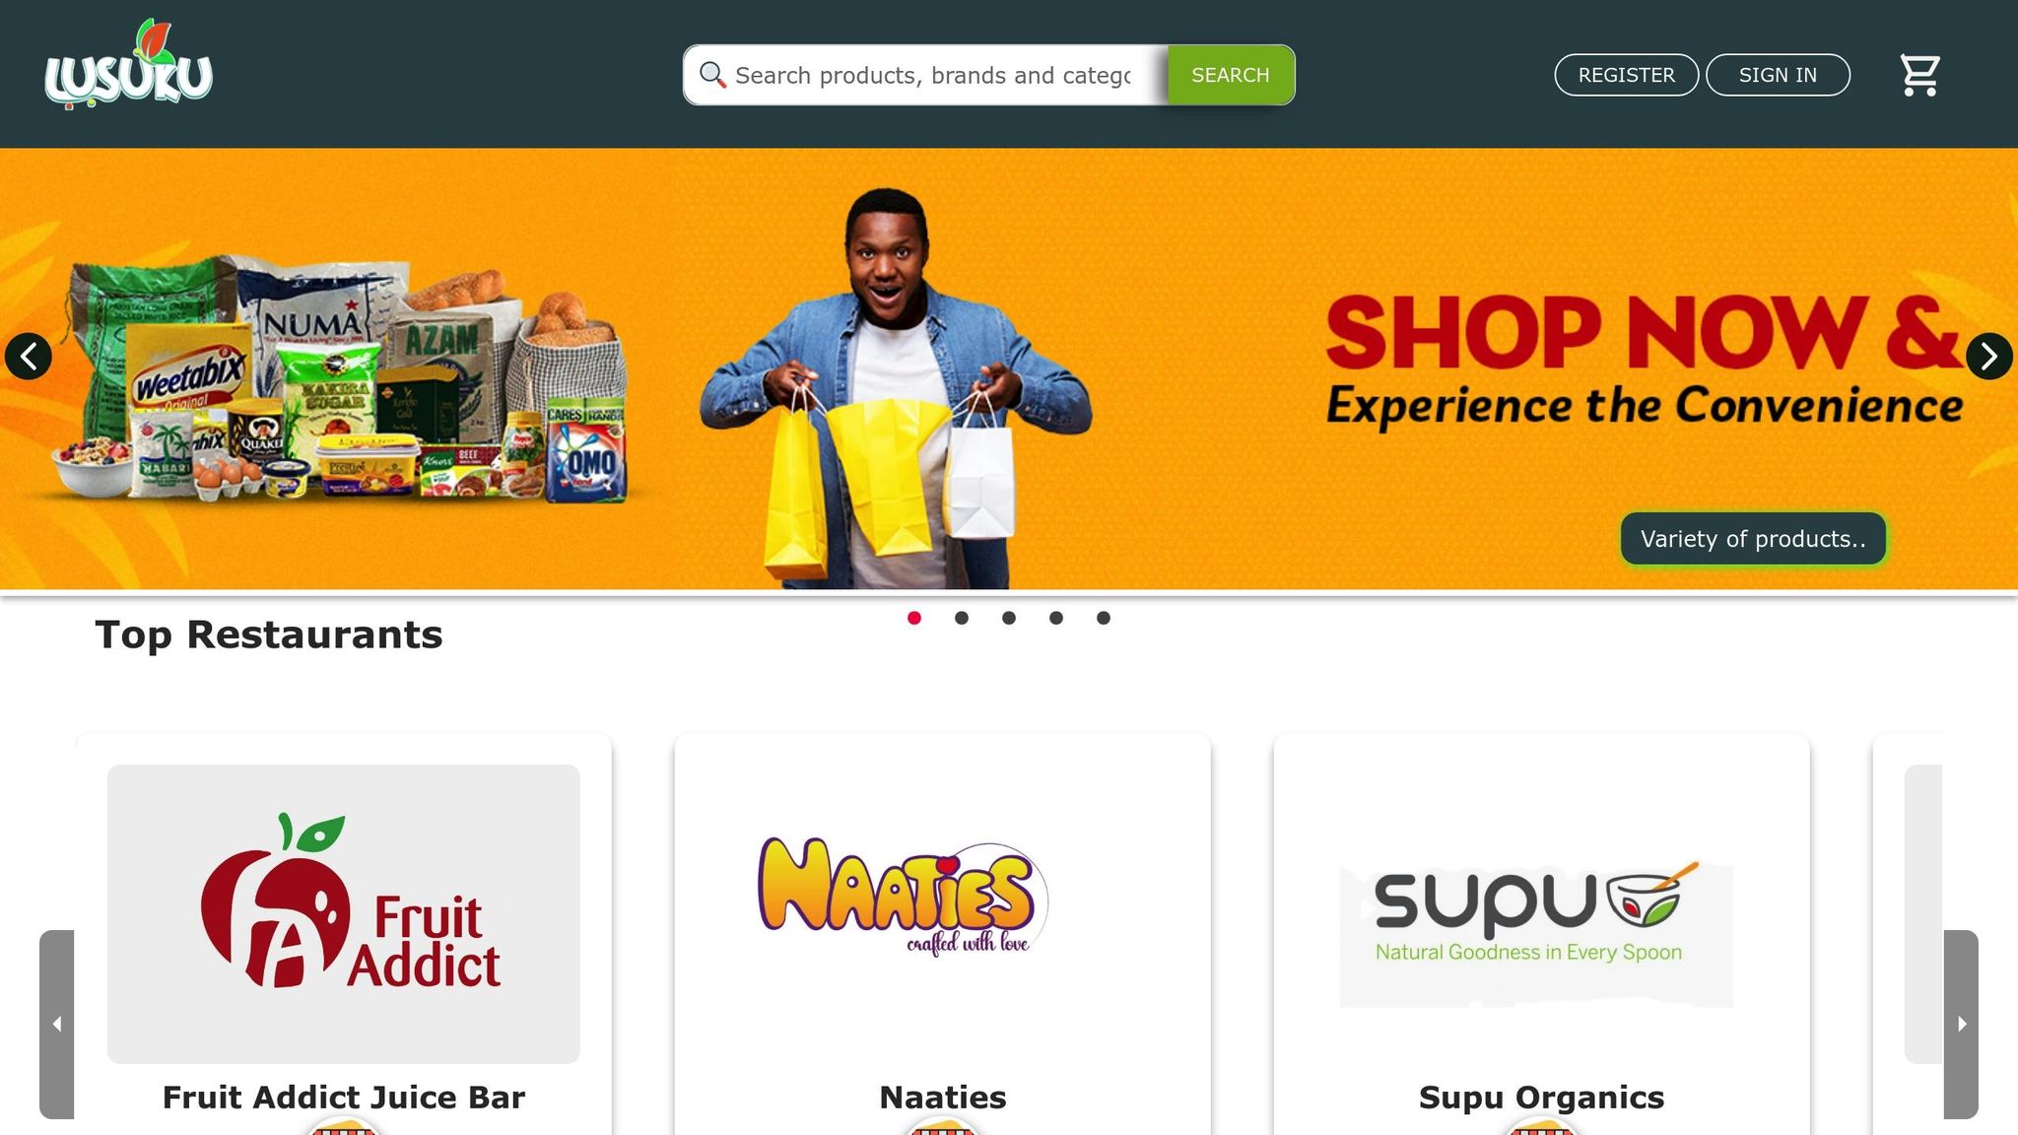Click the magnifier icon in search box
The width and height of the screenshot is (2018, 1135).
pos(712,75)
